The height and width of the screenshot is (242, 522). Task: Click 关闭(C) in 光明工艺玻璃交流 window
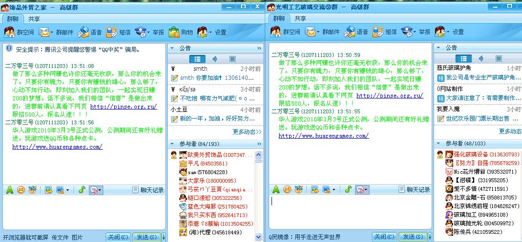(384, 237)
